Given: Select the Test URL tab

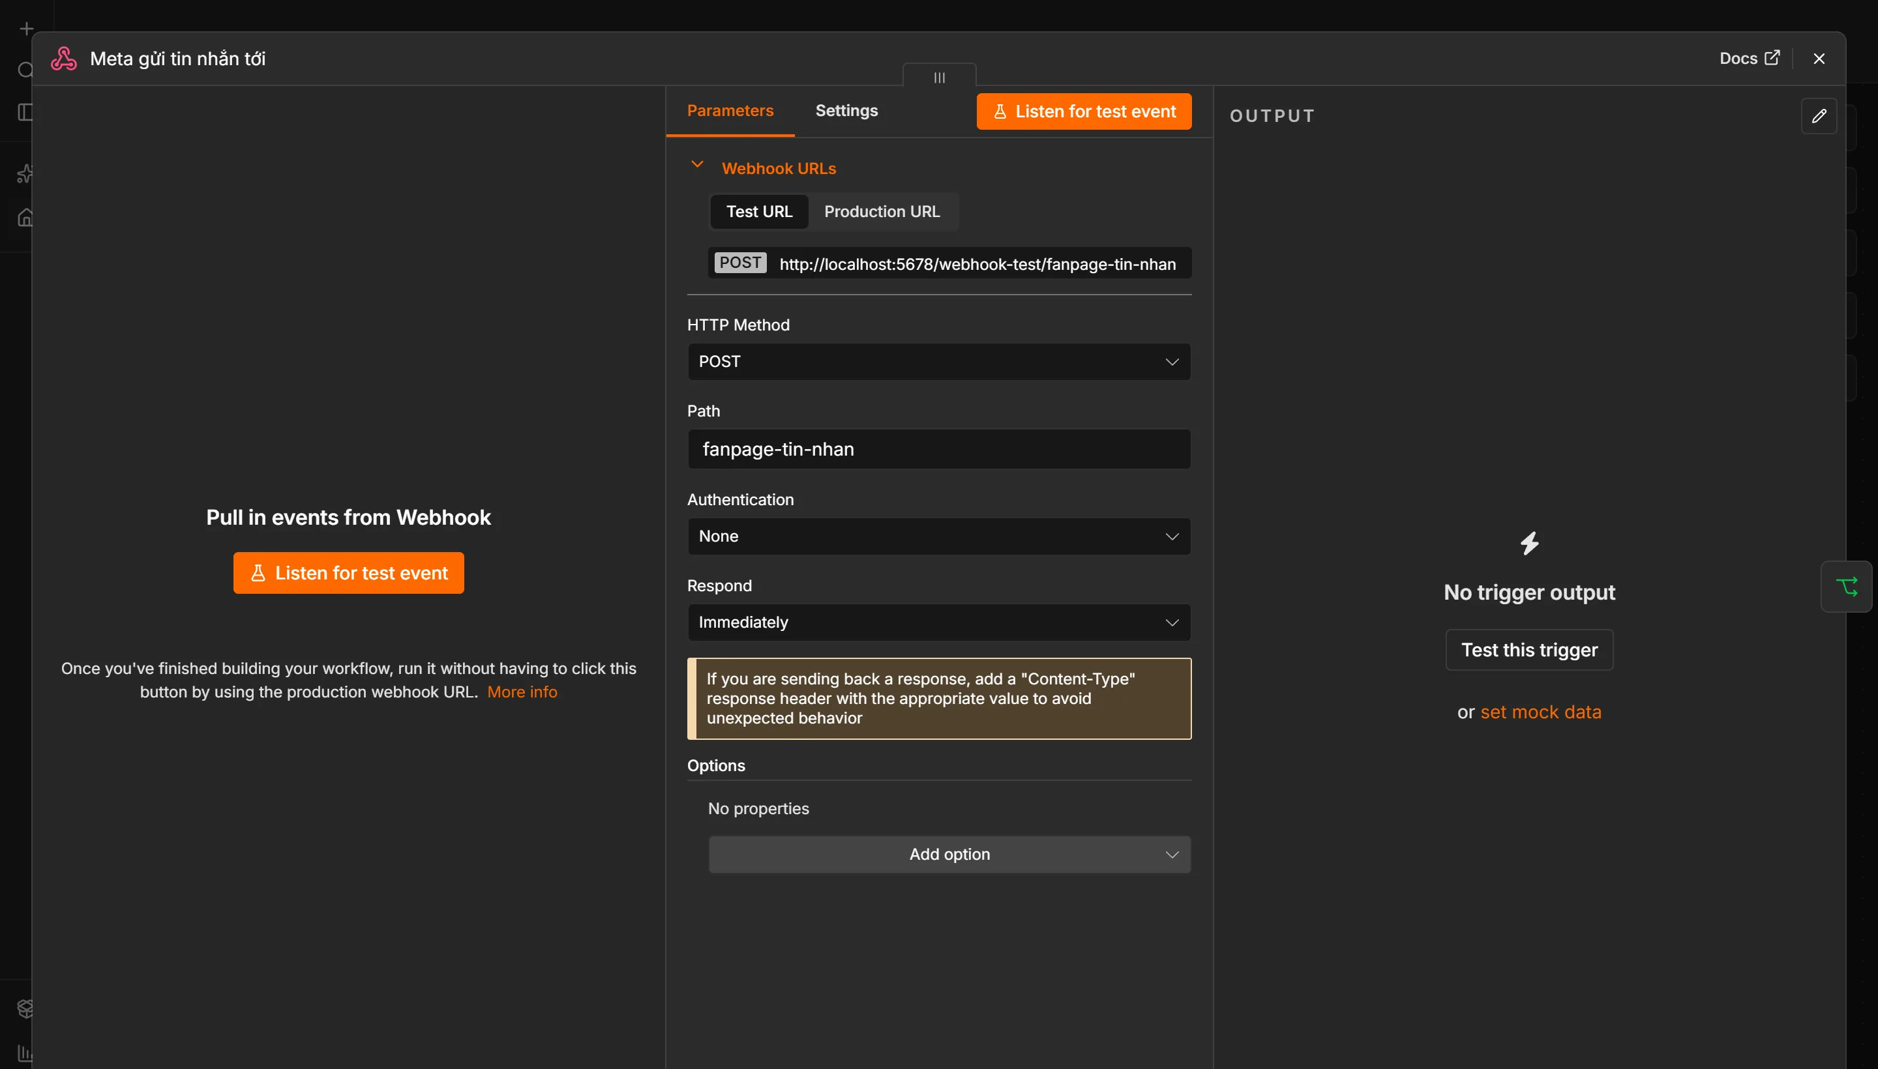Looking at the screenshot, I should pyautogui.click(x=758, y=211).
